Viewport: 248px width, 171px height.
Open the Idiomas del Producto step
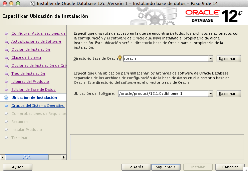[x=30, y=81]
